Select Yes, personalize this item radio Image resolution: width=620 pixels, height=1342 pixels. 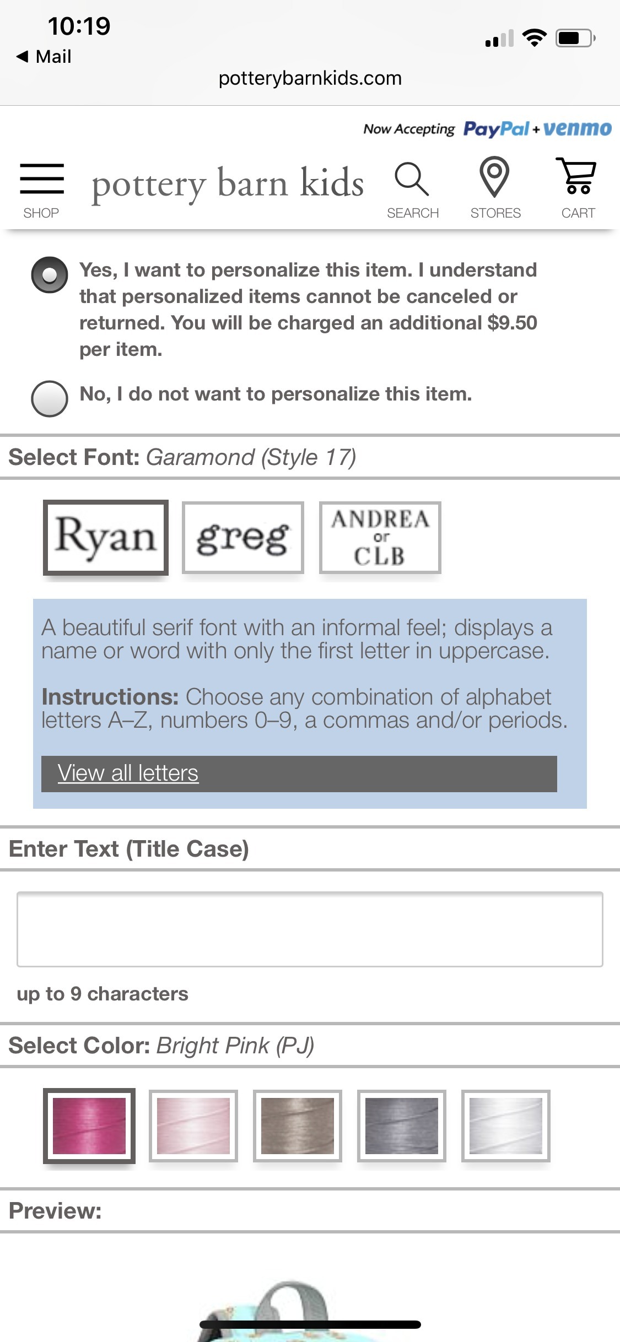(x=50, y=274)
